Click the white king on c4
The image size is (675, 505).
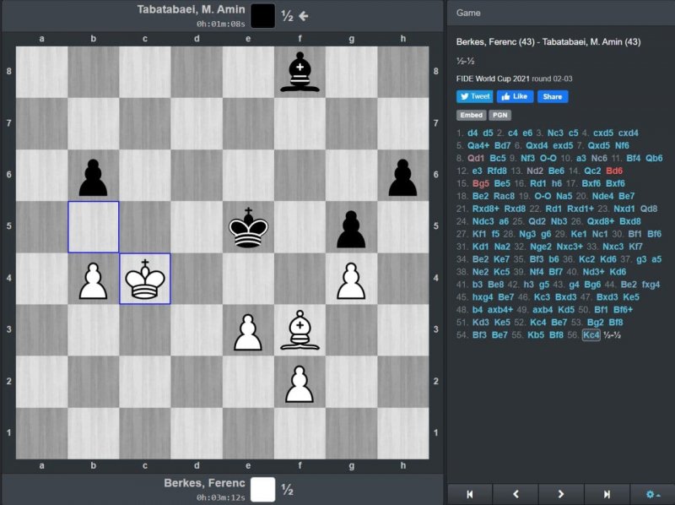pyautogui.click(x=145, y=278)
